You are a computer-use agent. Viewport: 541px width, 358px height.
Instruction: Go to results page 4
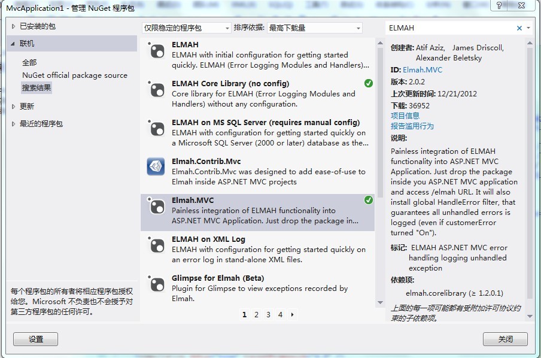coord(280,314)
